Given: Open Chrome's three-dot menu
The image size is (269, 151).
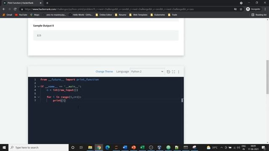Looking at the screenshot, I should (x=265, y=9).
